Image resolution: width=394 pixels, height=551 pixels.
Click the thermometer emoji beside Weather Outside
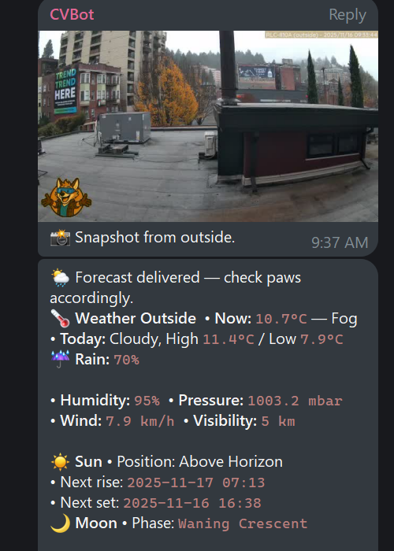[x=60, y=318]
